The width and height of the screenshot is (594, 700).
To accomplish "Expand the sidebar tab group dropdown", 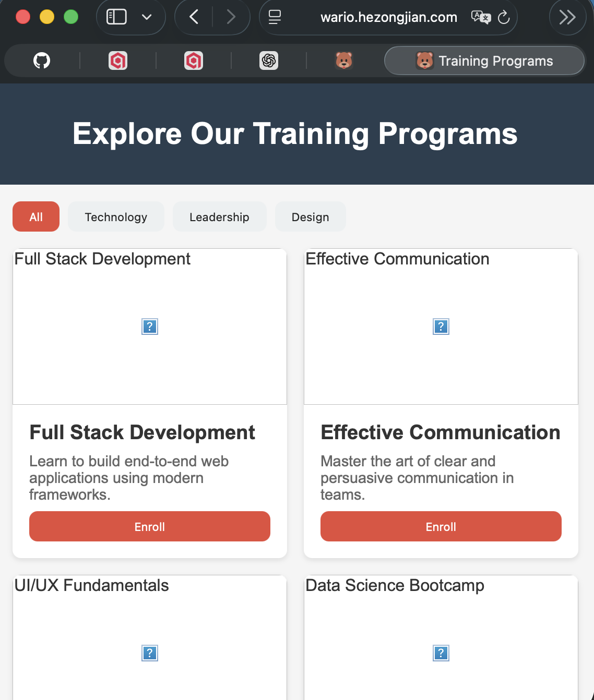I will [x=147, y=17].
